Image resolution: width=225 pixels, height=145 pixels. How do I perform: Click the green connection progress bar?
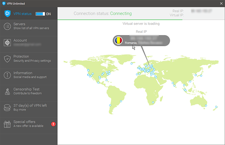click(x=120, y=19)
